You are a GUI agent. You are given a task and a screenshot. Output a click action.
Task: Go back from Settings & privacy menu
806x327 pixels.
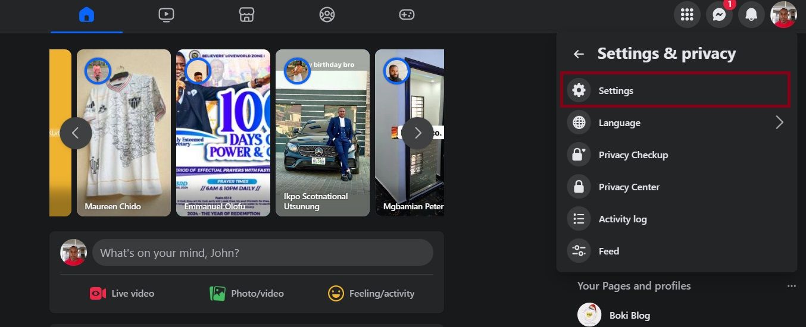pyautogui.click(x=579, y=54)
